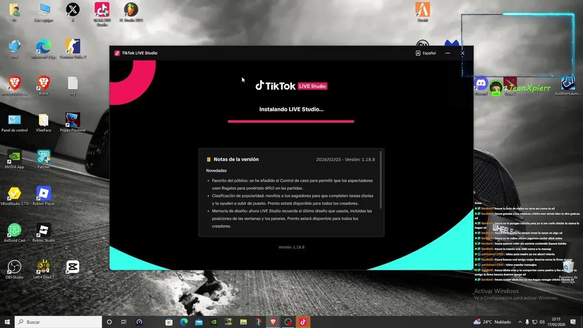Minimize the TikTok LIVE Studio installer
This screenshot has width=583, height=328.
(448, 53)
